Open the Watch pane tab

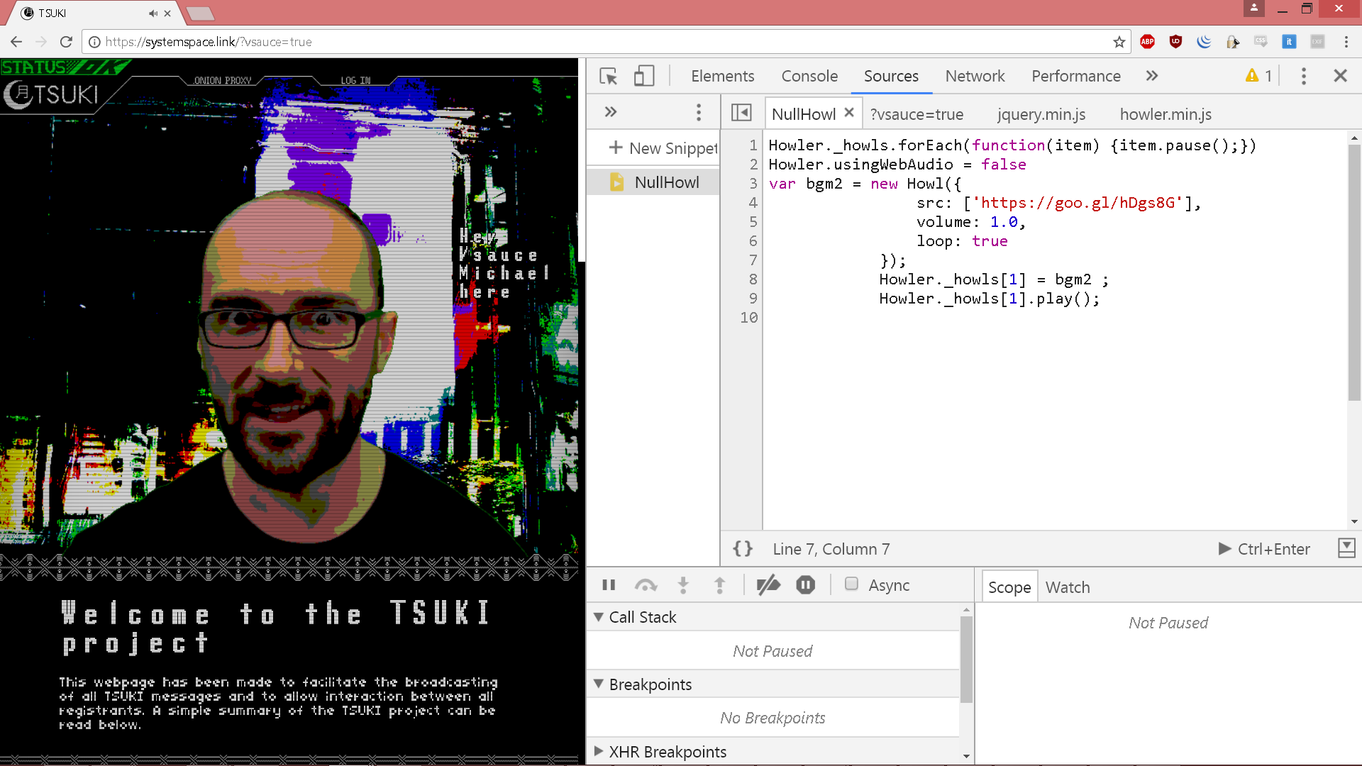click(x=1068, y=587)
